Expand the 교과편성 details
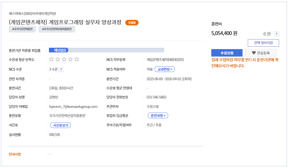Screen dimensions: 289x168 [165, 69]
